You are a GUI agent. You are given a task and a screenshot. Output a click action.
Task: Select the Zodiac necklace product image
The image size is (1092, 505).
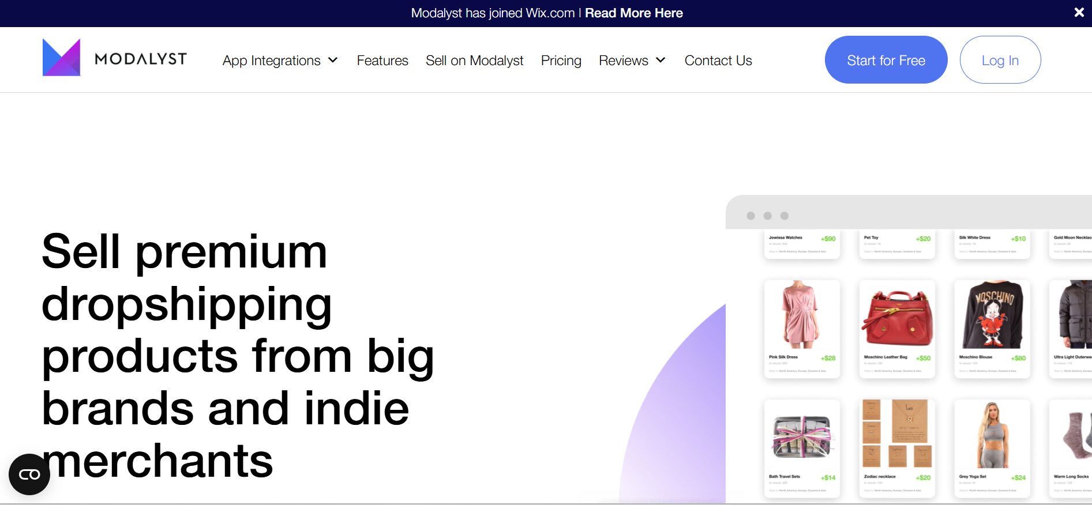(897, 434)
